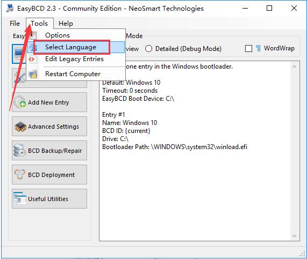This screenshot has width=307, height=259.
Task: Click the BCD Deployment button label
Action: (x=51, y=175)
